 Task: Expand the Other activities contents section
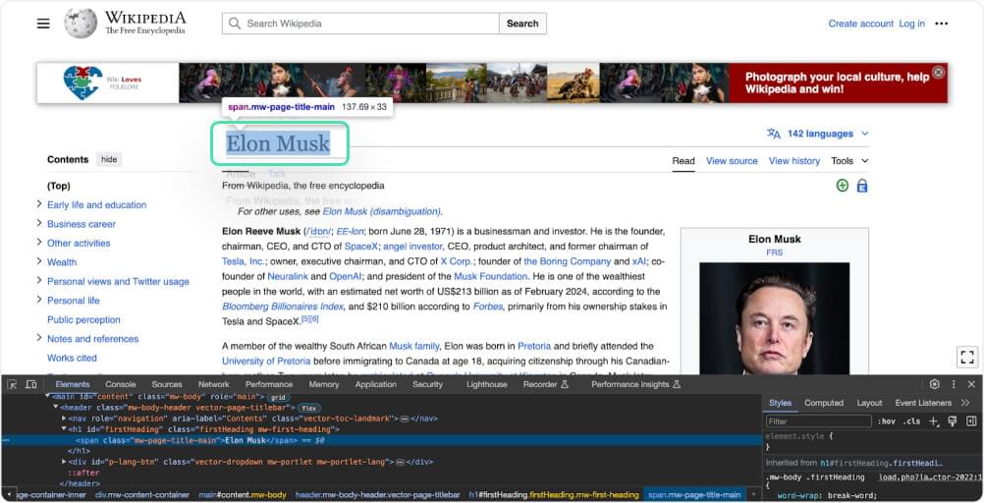click(x=39, y=243)
